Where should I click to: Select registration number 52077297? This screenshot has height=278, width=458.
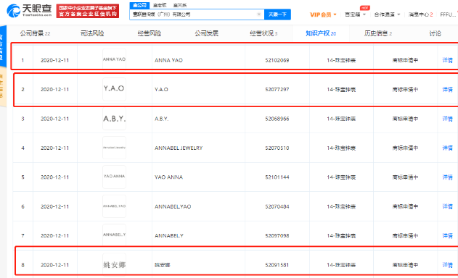coord(277,90)
